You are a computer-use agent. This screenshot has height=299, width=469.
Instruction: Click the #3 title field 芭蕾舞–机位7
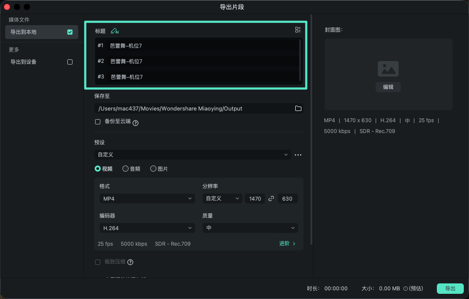202,77
